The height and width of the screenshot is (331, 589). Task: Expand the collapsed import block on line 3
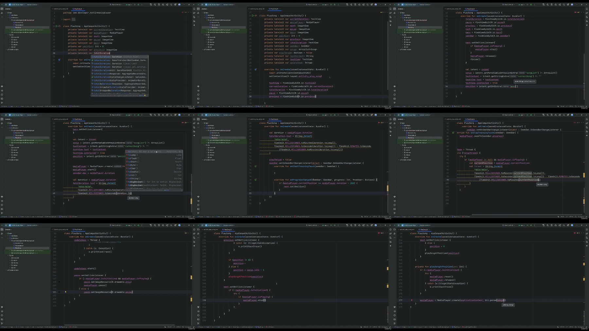[74, 19]
